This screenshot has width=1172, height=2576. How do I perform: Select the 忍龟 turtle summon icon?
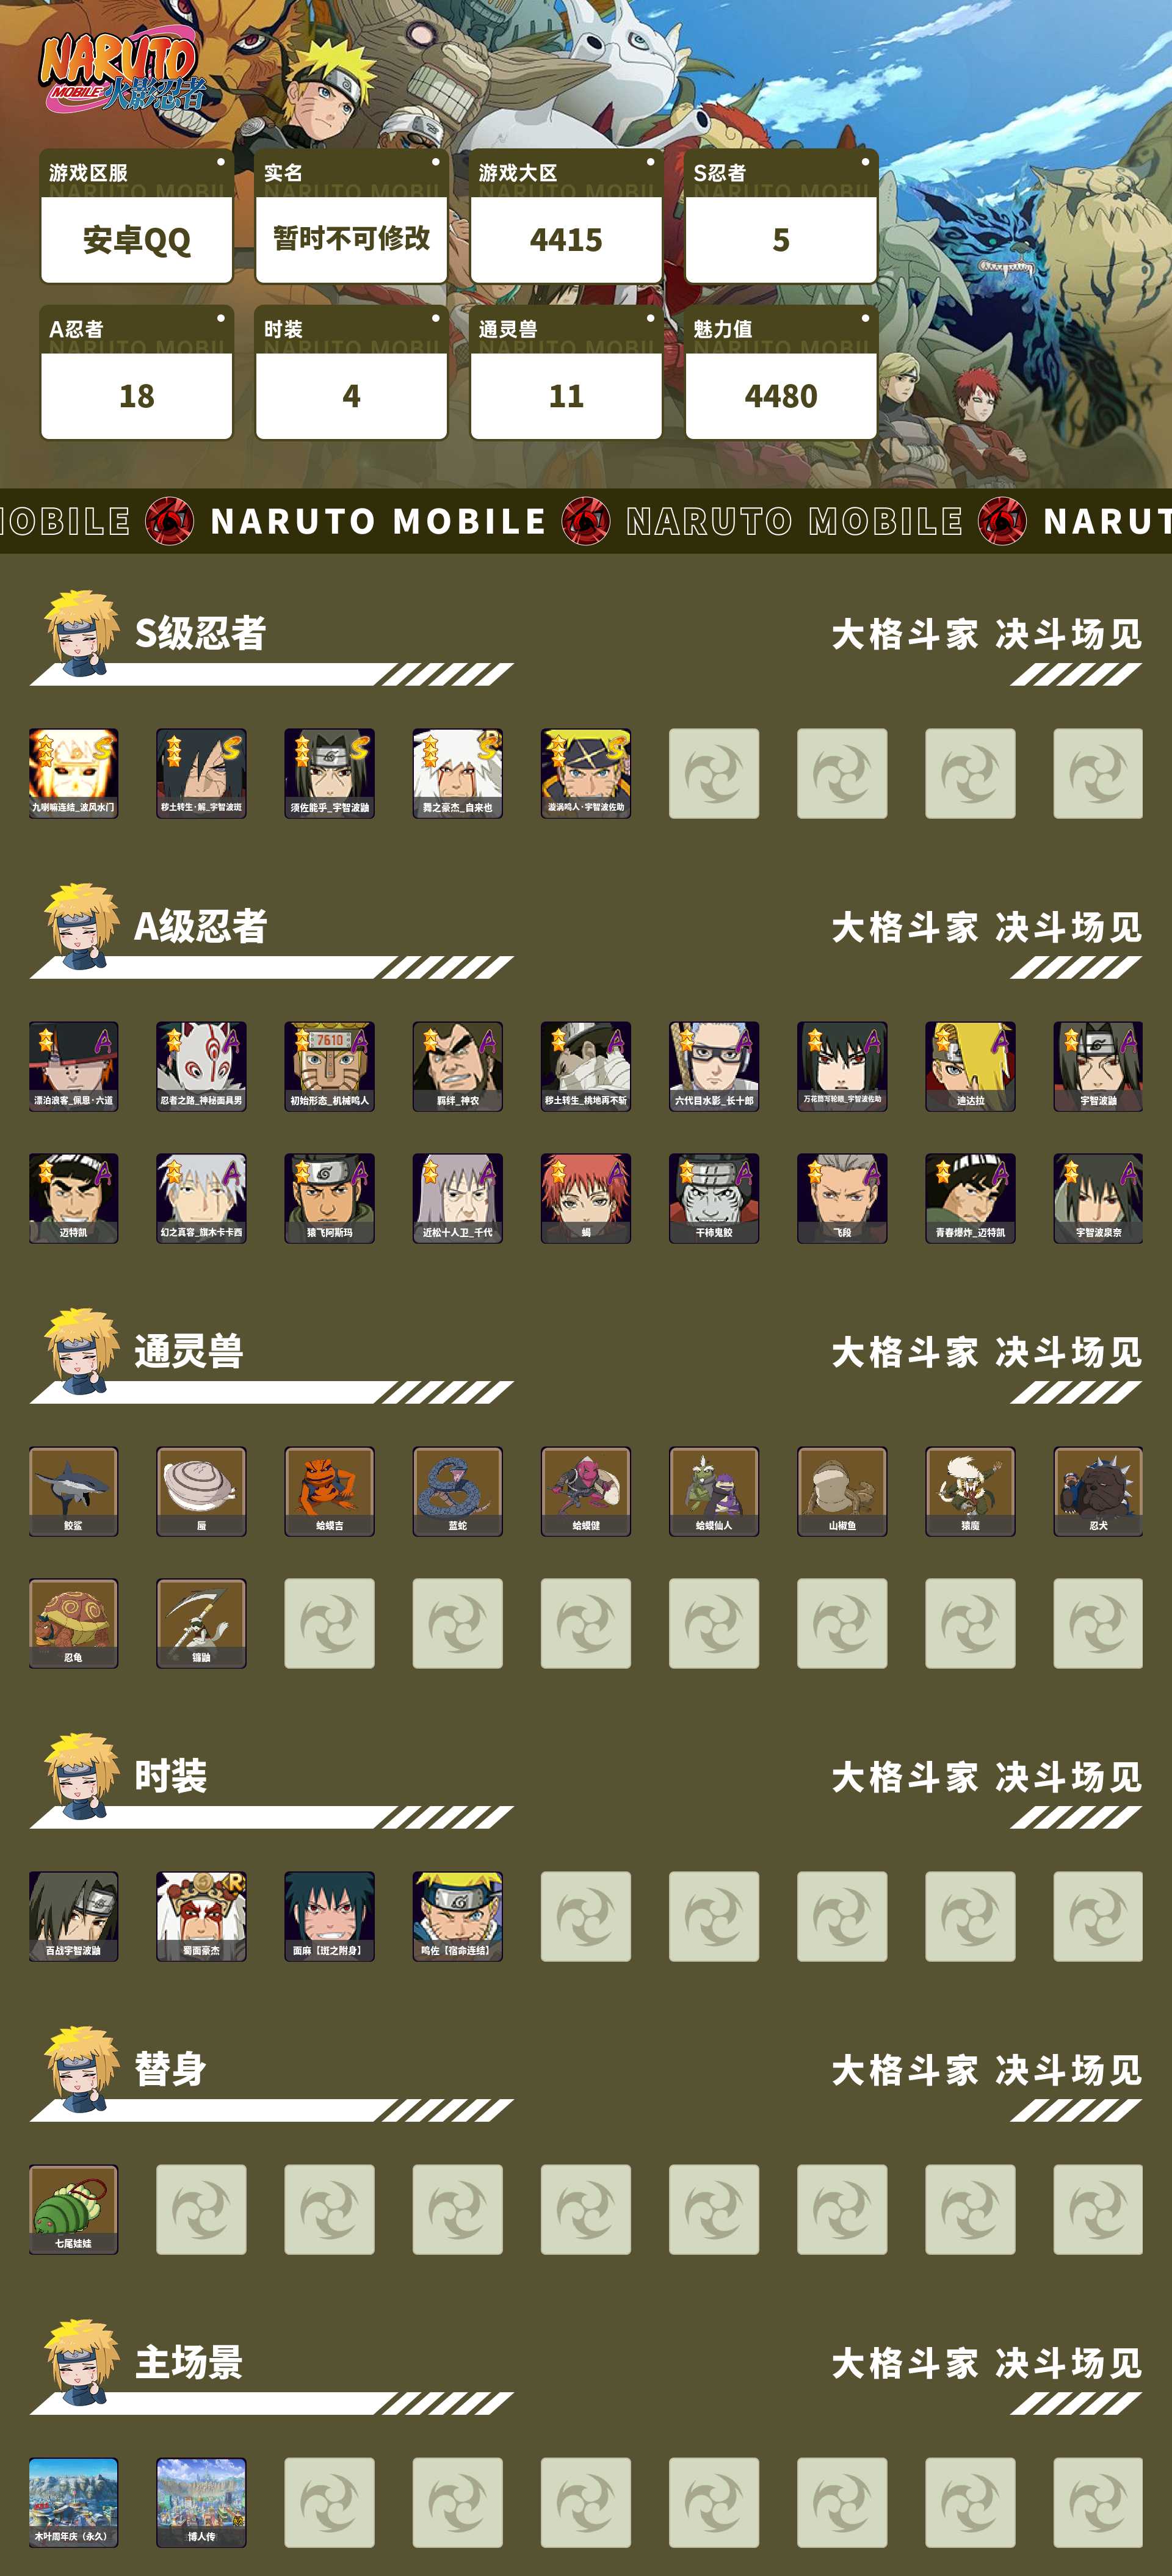(x=73, y=1623)
